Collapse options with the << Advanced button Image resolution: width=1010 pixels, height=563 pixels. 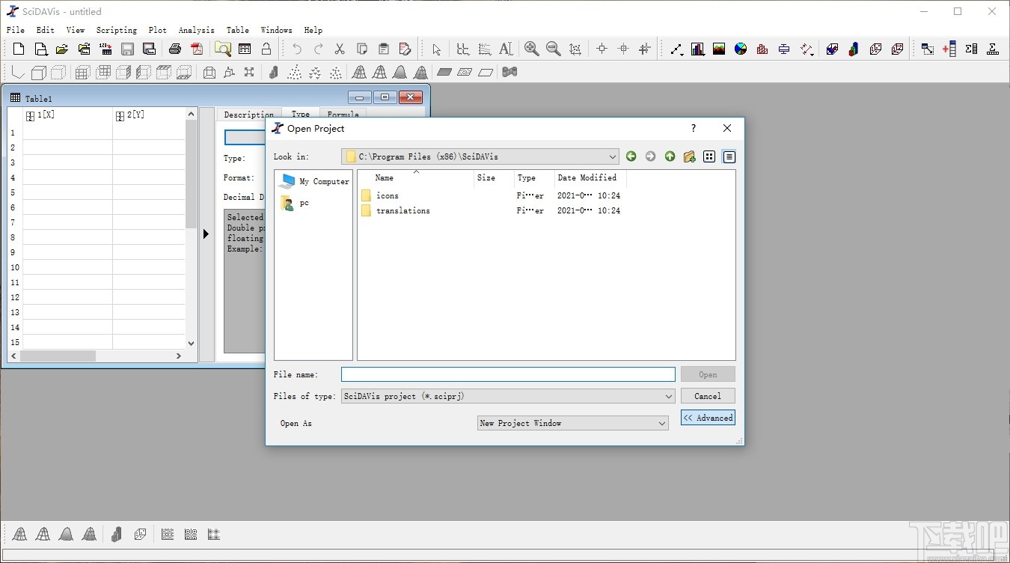coord(707,418)
